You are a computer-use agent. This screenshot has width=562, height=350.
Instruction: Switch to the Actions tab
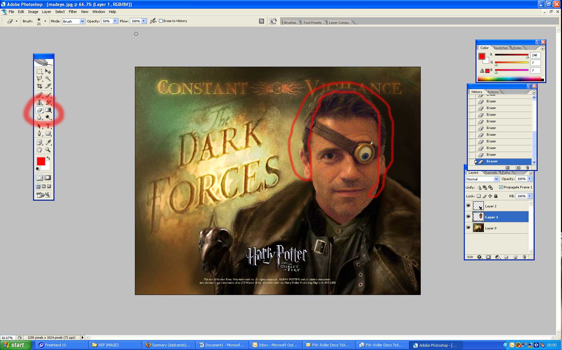coord(493,92)
